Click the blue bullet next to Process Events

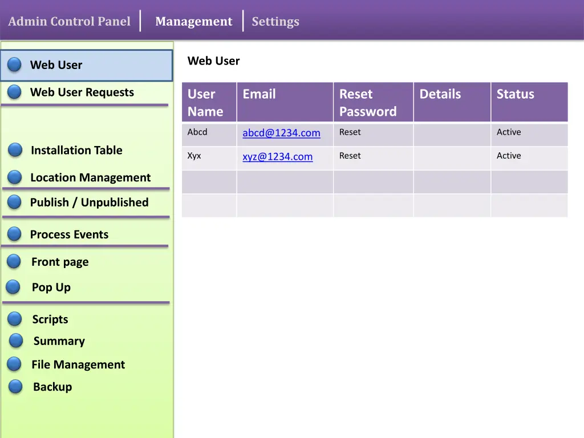[15, 234]
